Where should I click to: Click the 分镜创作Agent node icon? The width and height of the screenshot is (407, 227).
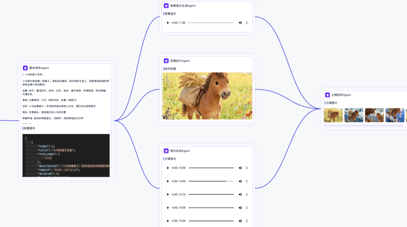pos(327,95)
